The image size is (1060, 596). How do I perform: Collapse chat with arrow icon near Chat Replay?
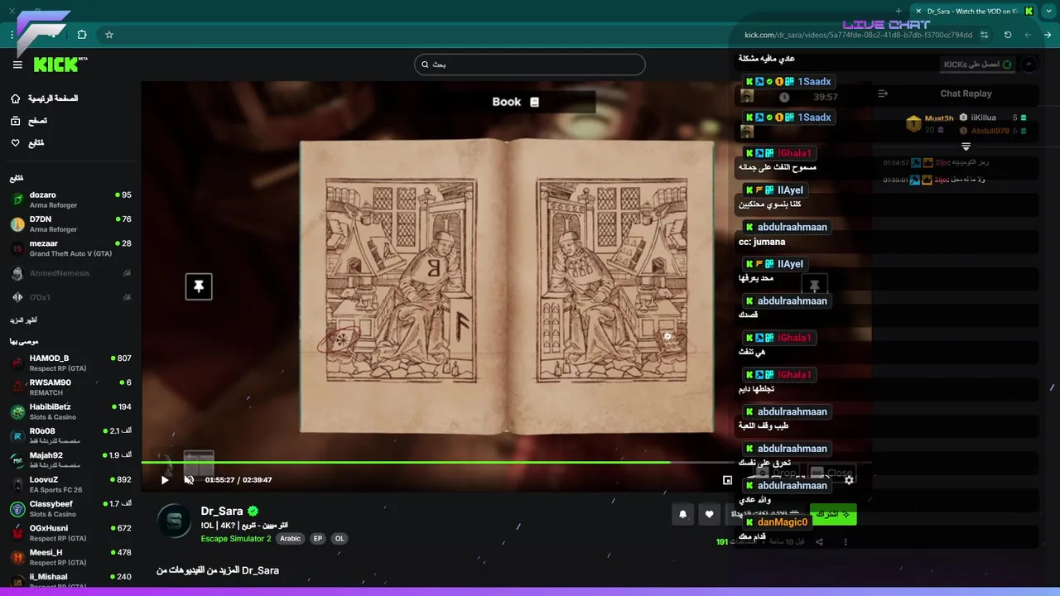[x=883, y=94]
